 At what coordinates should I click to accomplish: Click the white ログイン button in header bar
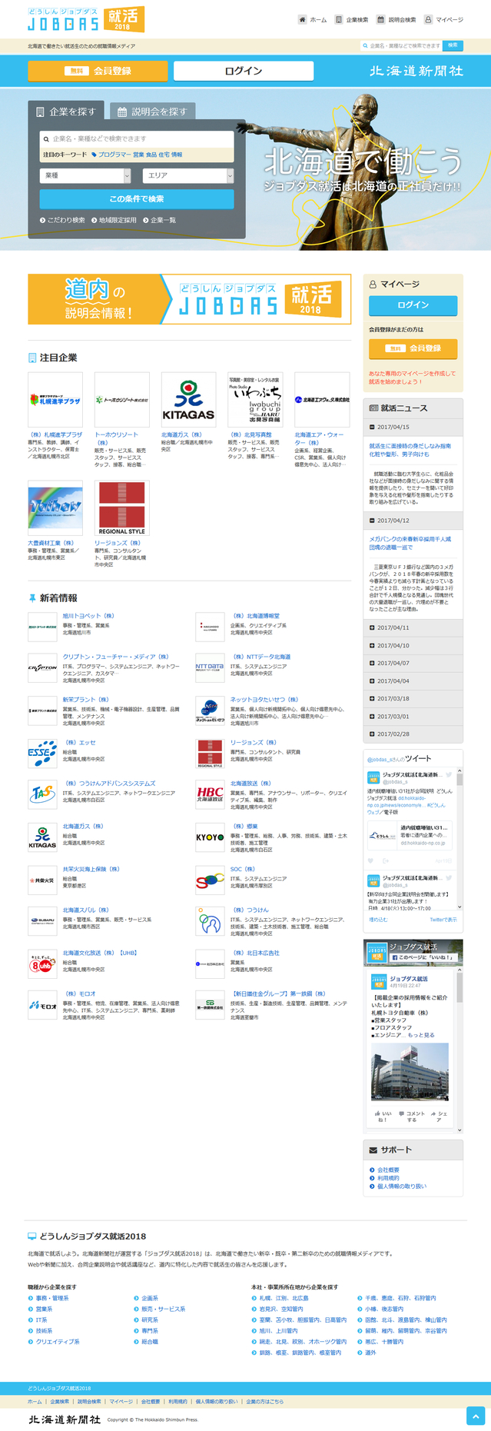(x=244, y=71)
